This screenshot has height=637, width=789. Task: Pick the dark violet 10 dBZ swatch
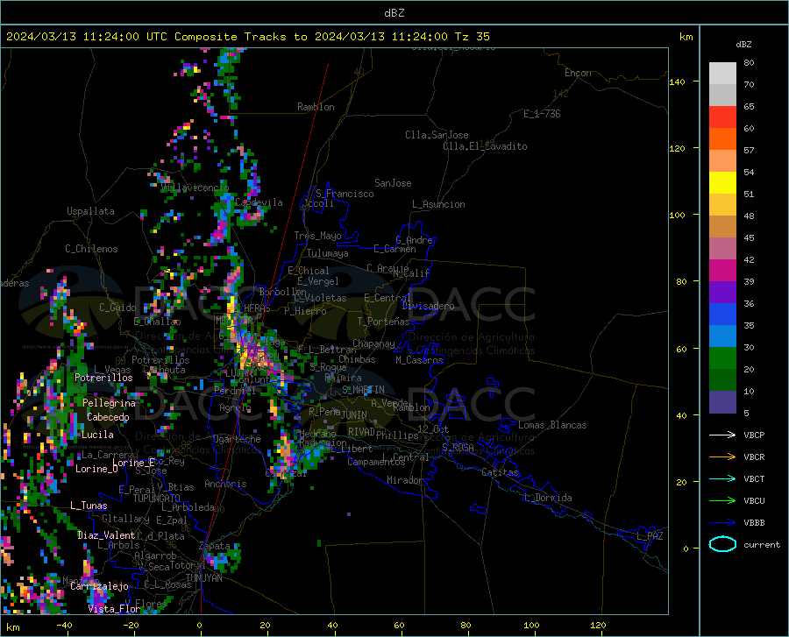[722, 402]
